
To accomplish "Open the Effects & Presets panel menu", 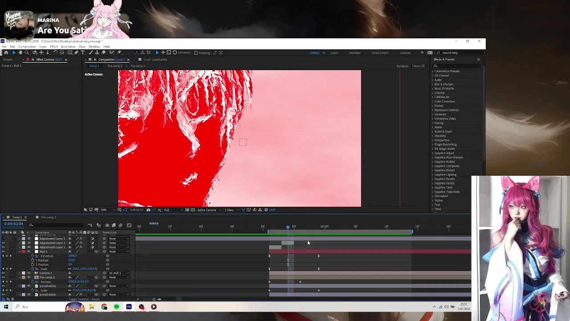I will tap(479, 59).
